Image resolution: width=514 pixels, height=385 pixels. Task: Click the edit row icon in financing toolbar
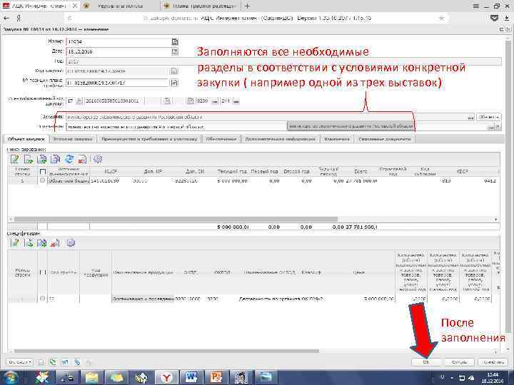pos(15,159)
